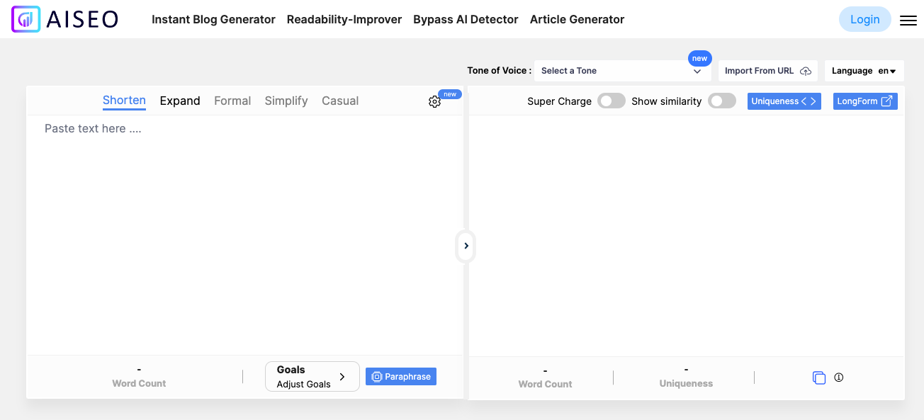The image size is (924, 420).
Task: Click the AISEO logo
Action: [x=65, y=19]
